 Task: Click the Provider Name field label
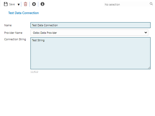[13, 33]
